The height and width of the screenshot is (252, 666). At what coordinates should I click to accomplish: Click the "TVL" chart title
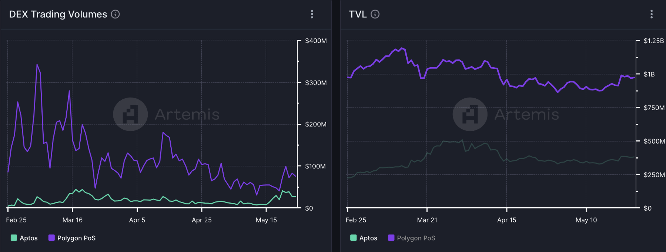pos(358,14)
